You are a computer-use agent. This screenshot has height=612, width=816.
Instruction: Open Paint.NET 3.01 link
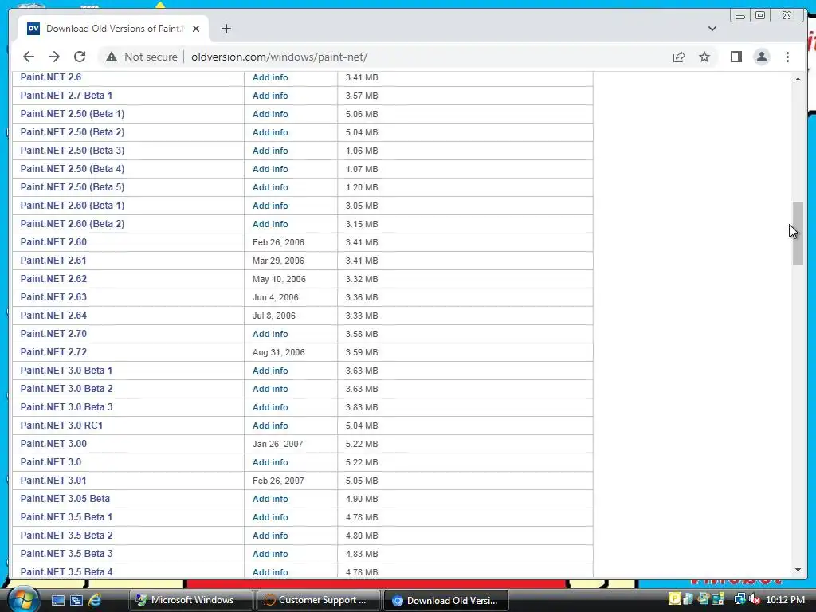click(x=53, y=481)
